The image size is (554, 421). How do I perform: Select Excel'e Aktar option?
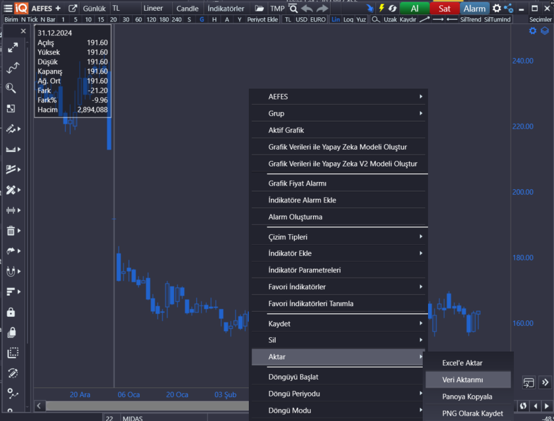pos(468,363)
